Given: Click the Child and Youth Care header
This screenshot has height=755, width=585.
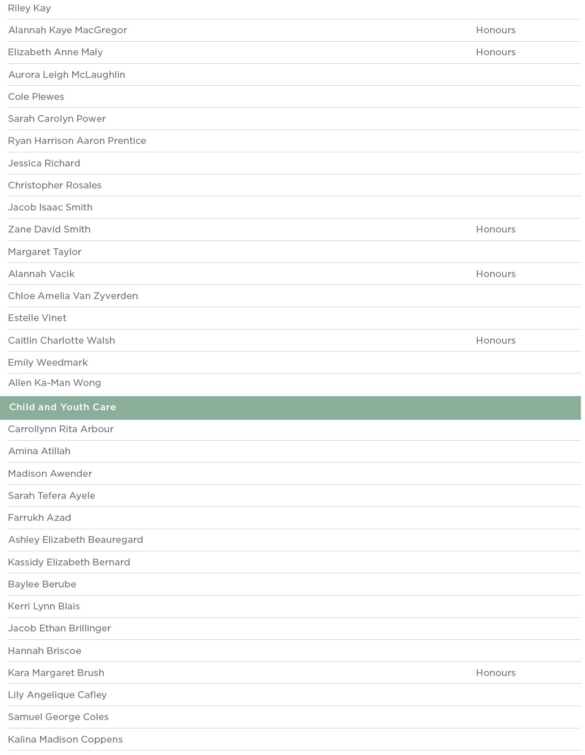Looking at the screenshot, I should (63, 407).
